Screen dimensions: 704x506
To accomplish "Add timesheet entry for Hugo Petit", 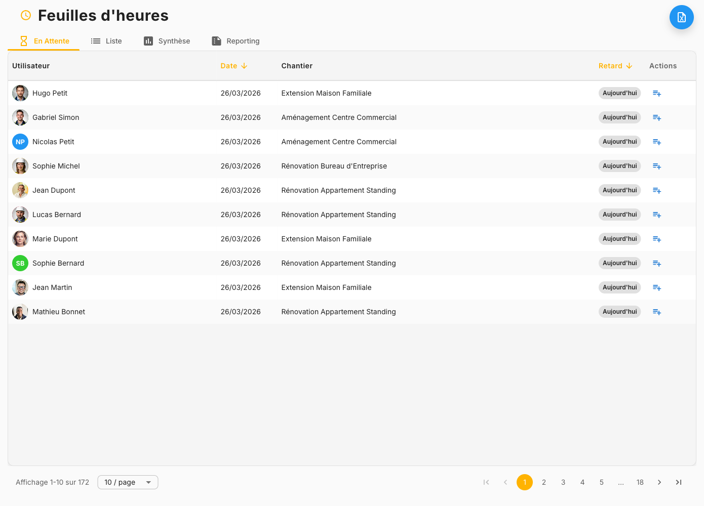I will click(x=656, y=93).
